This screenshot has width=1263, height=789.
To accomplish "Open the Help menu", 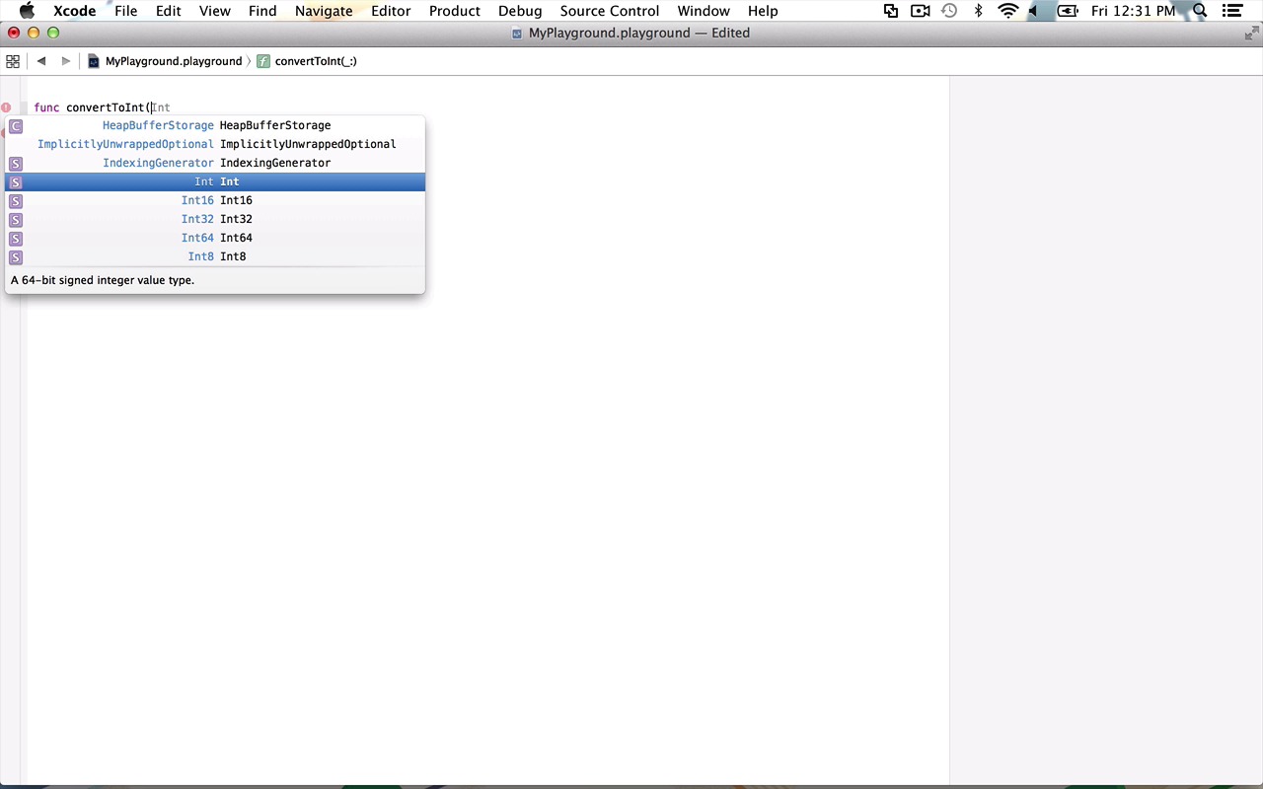I will (x=763, y=11).
